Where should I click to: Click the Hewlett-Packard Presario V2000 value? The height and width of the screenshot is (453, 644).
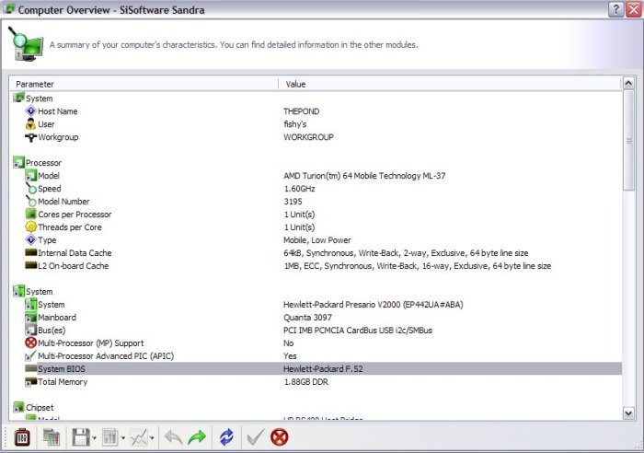pyautogui.click(x=374, y=305)
